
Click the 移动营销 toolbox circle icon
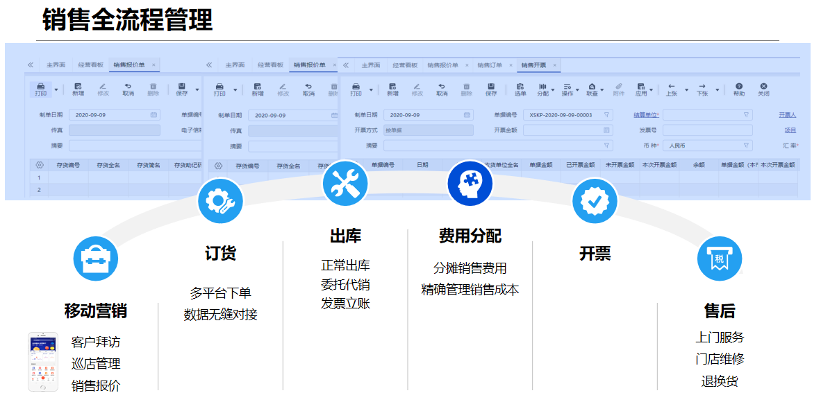[x=96, y=259]
